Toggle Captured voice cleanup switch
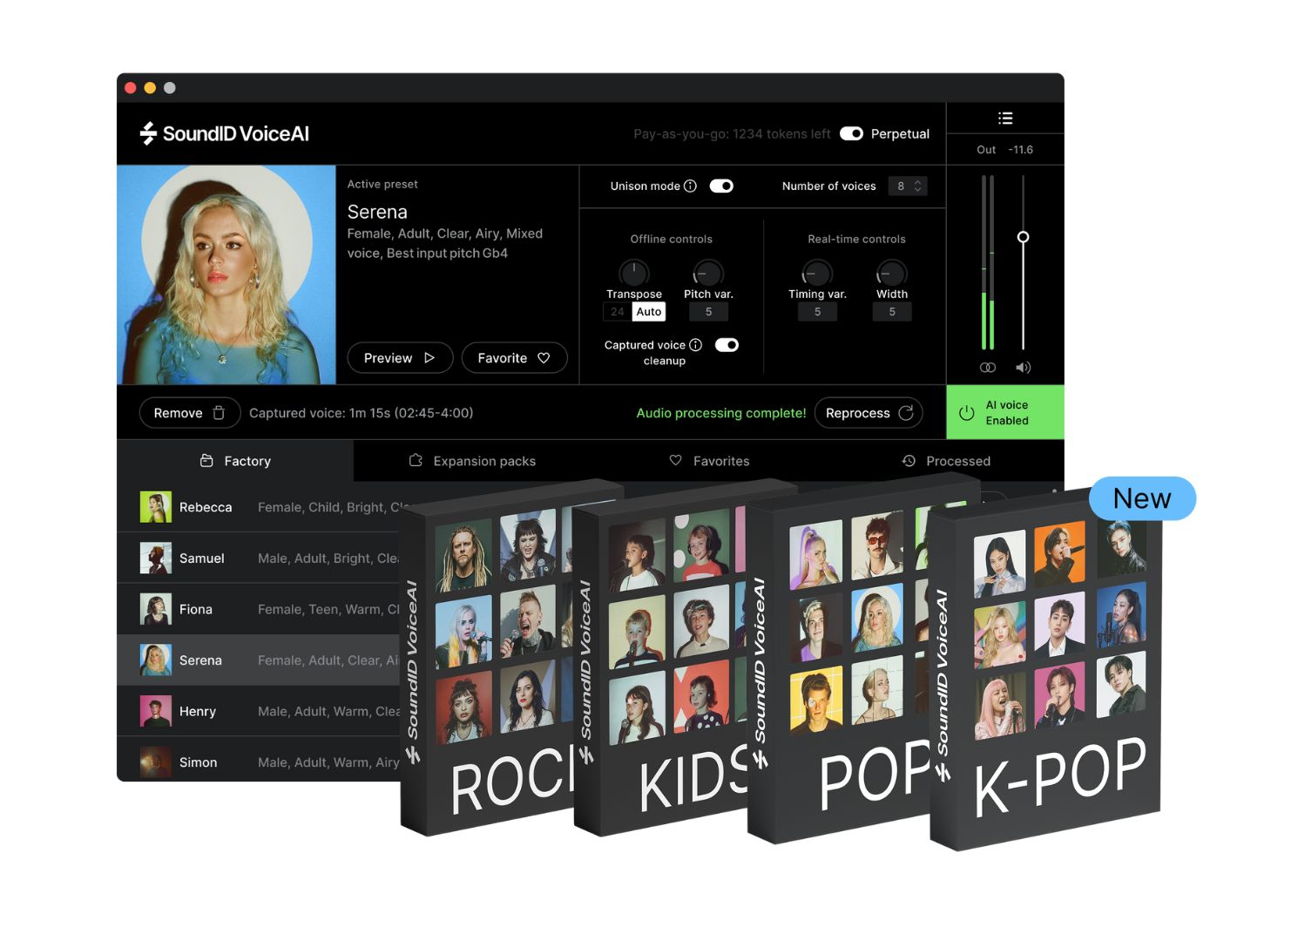 [727, 345]
